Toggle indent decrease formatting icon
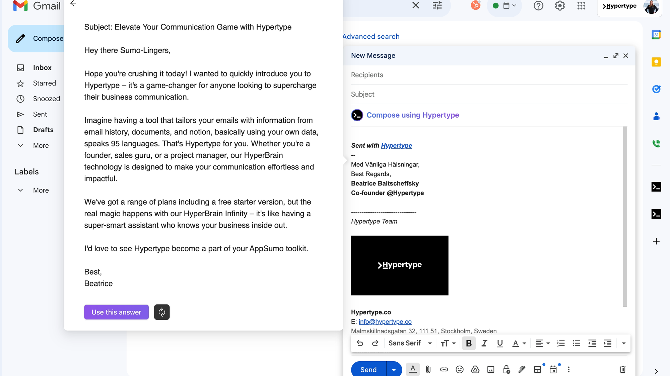 (x=592, y=343)
